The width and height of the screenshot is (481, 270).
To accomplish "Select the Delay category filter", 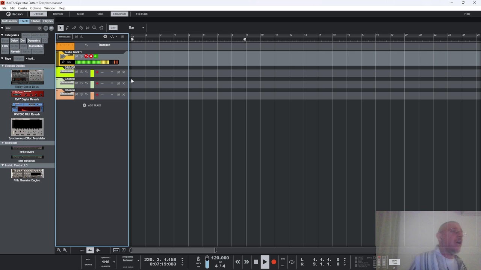I will [x=14, y=40].
